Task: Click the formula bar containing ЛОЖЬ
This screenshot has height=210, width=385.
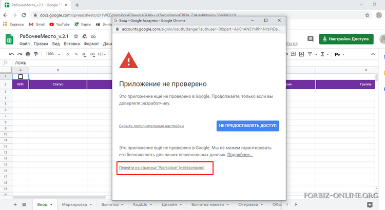Action: pos(62,63)
